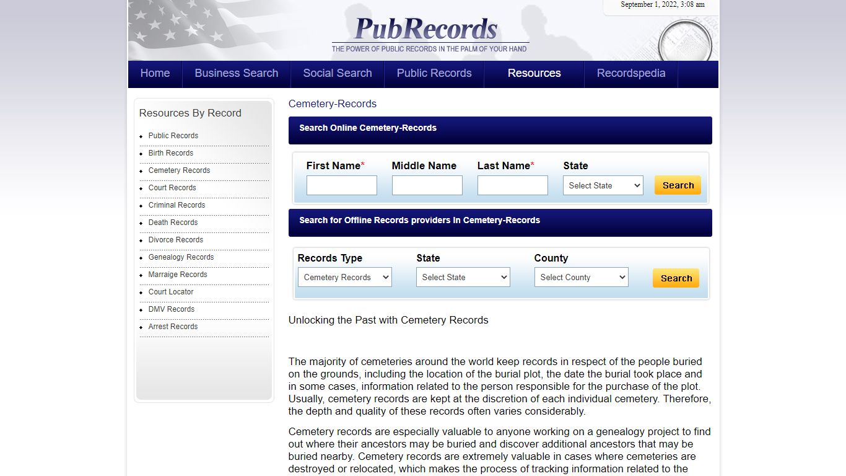Open Birth Records sidebar link

coord(171,153)
